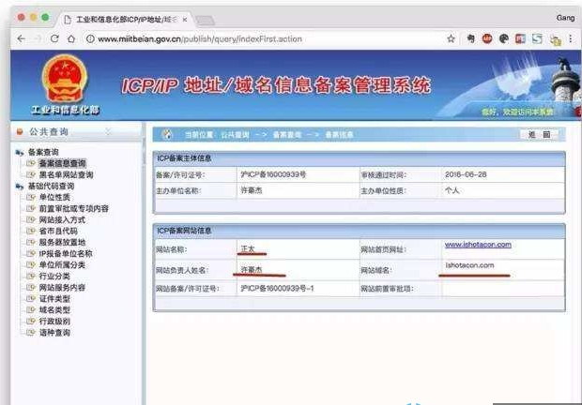Click the dark swirl extension icon

(504, 38)
